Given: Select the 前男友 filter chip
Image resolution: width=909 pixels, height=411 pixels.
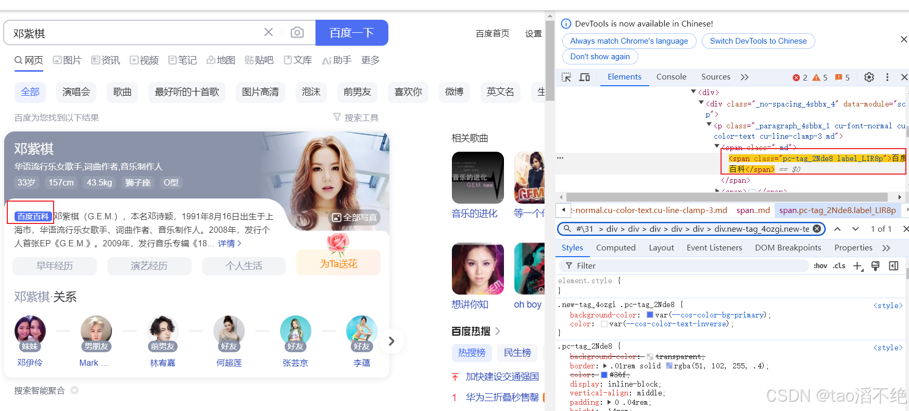Looking at the screenshot, I should tap(357, 92).
